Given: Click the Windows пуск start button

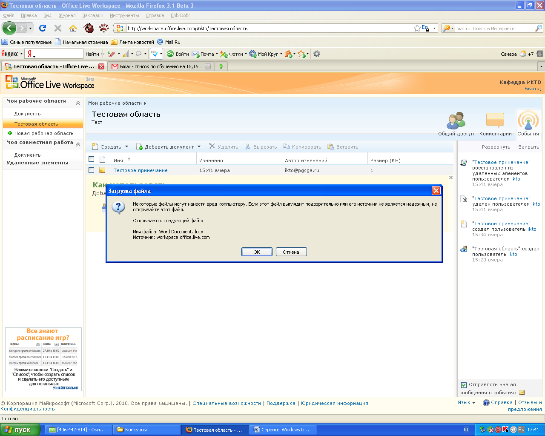Looking at the screenshot, I should coord(20,430).
